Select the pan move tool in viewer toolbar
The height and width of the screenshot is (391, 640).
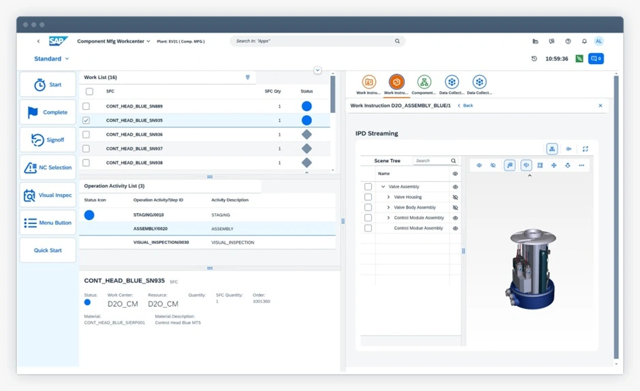[554, 166]
